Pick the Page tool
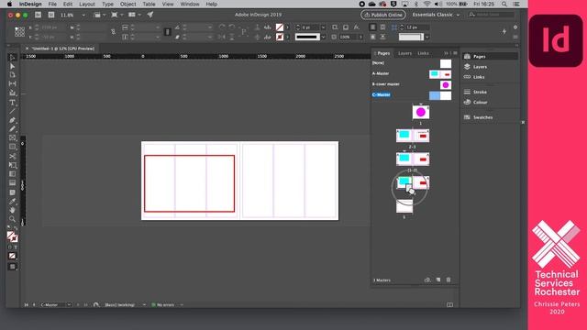587x330 pixels. [x=12, y=75]
